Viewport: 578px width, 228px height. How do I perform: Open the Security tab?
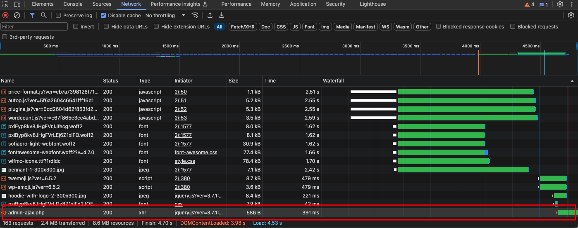335,4
